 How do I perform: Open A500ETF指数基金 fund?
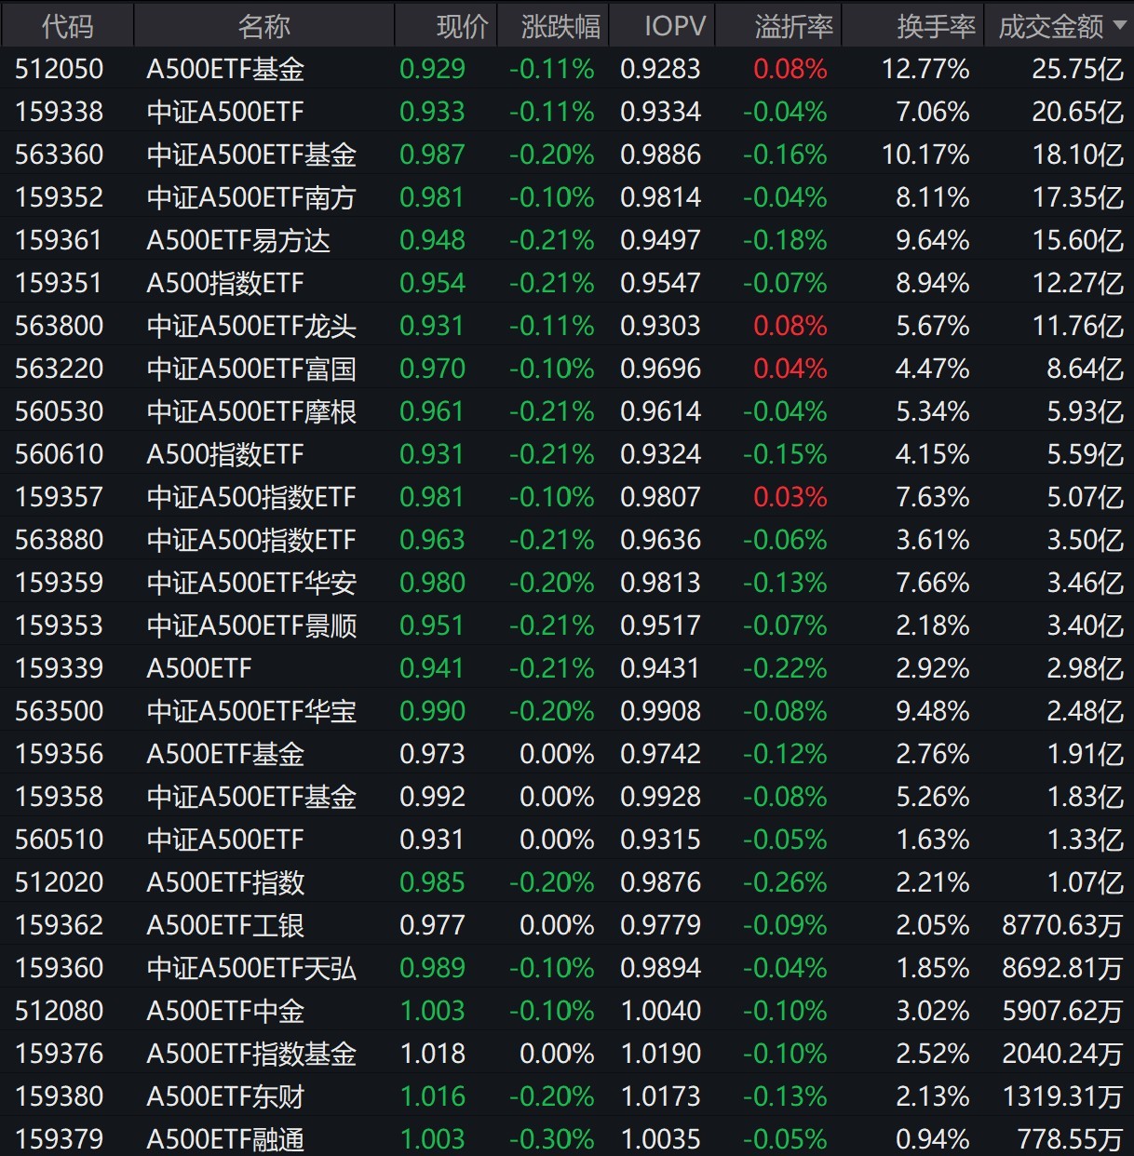click(251, 1054)
